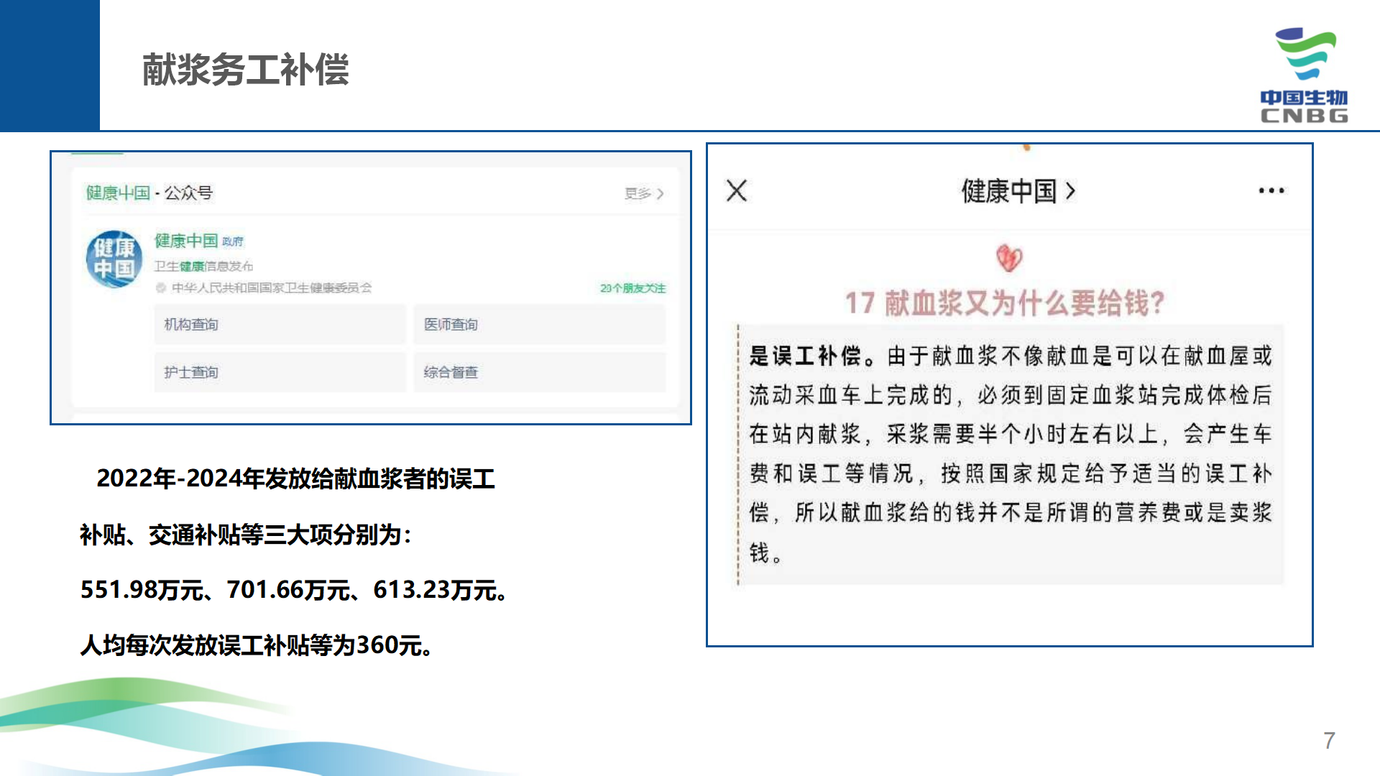Image resolution: width=1380 pixels, height=776 pixels.
Task: Click the X close icon beside 健康中国
Action: pyautogui.click(x=737, y=191)
